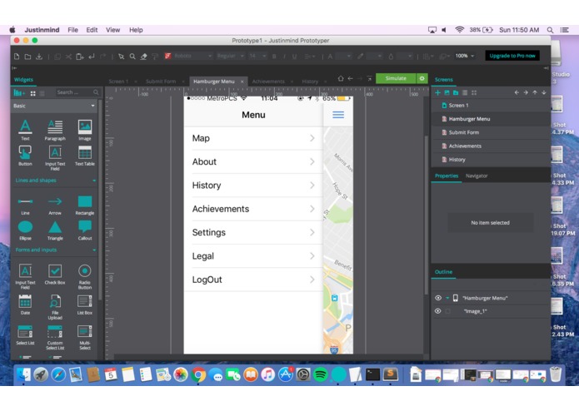Click the Simulate button

coord(396,78)
